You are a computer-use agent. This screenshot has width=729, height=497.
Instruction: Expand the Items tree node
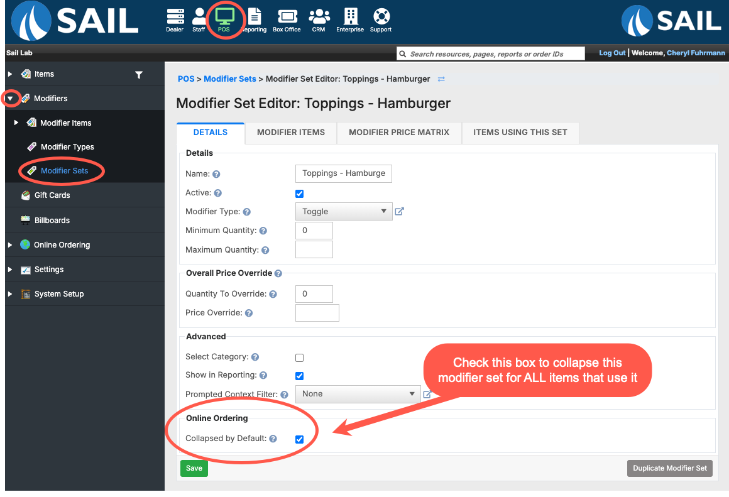[x=10, y=74]
